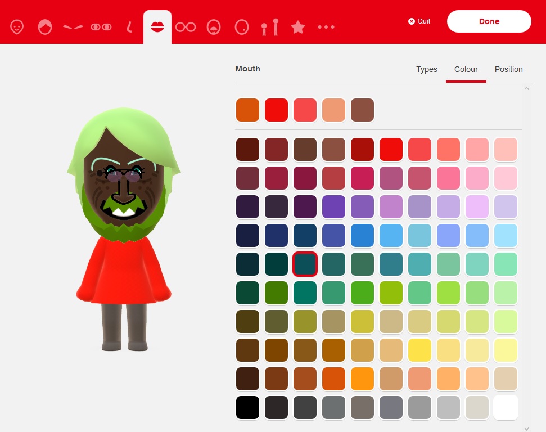Switch to the Position tab
The height and width of the screenshot is (432, 546).
(509, 69)
